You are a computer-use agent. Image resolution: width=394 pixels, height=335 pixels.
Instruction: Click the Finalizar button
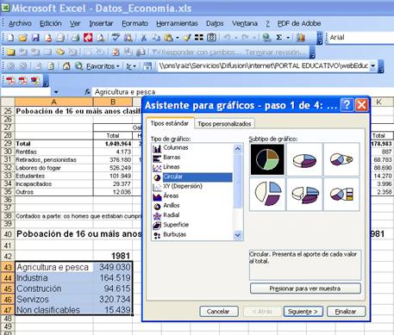tap(346, 312)
